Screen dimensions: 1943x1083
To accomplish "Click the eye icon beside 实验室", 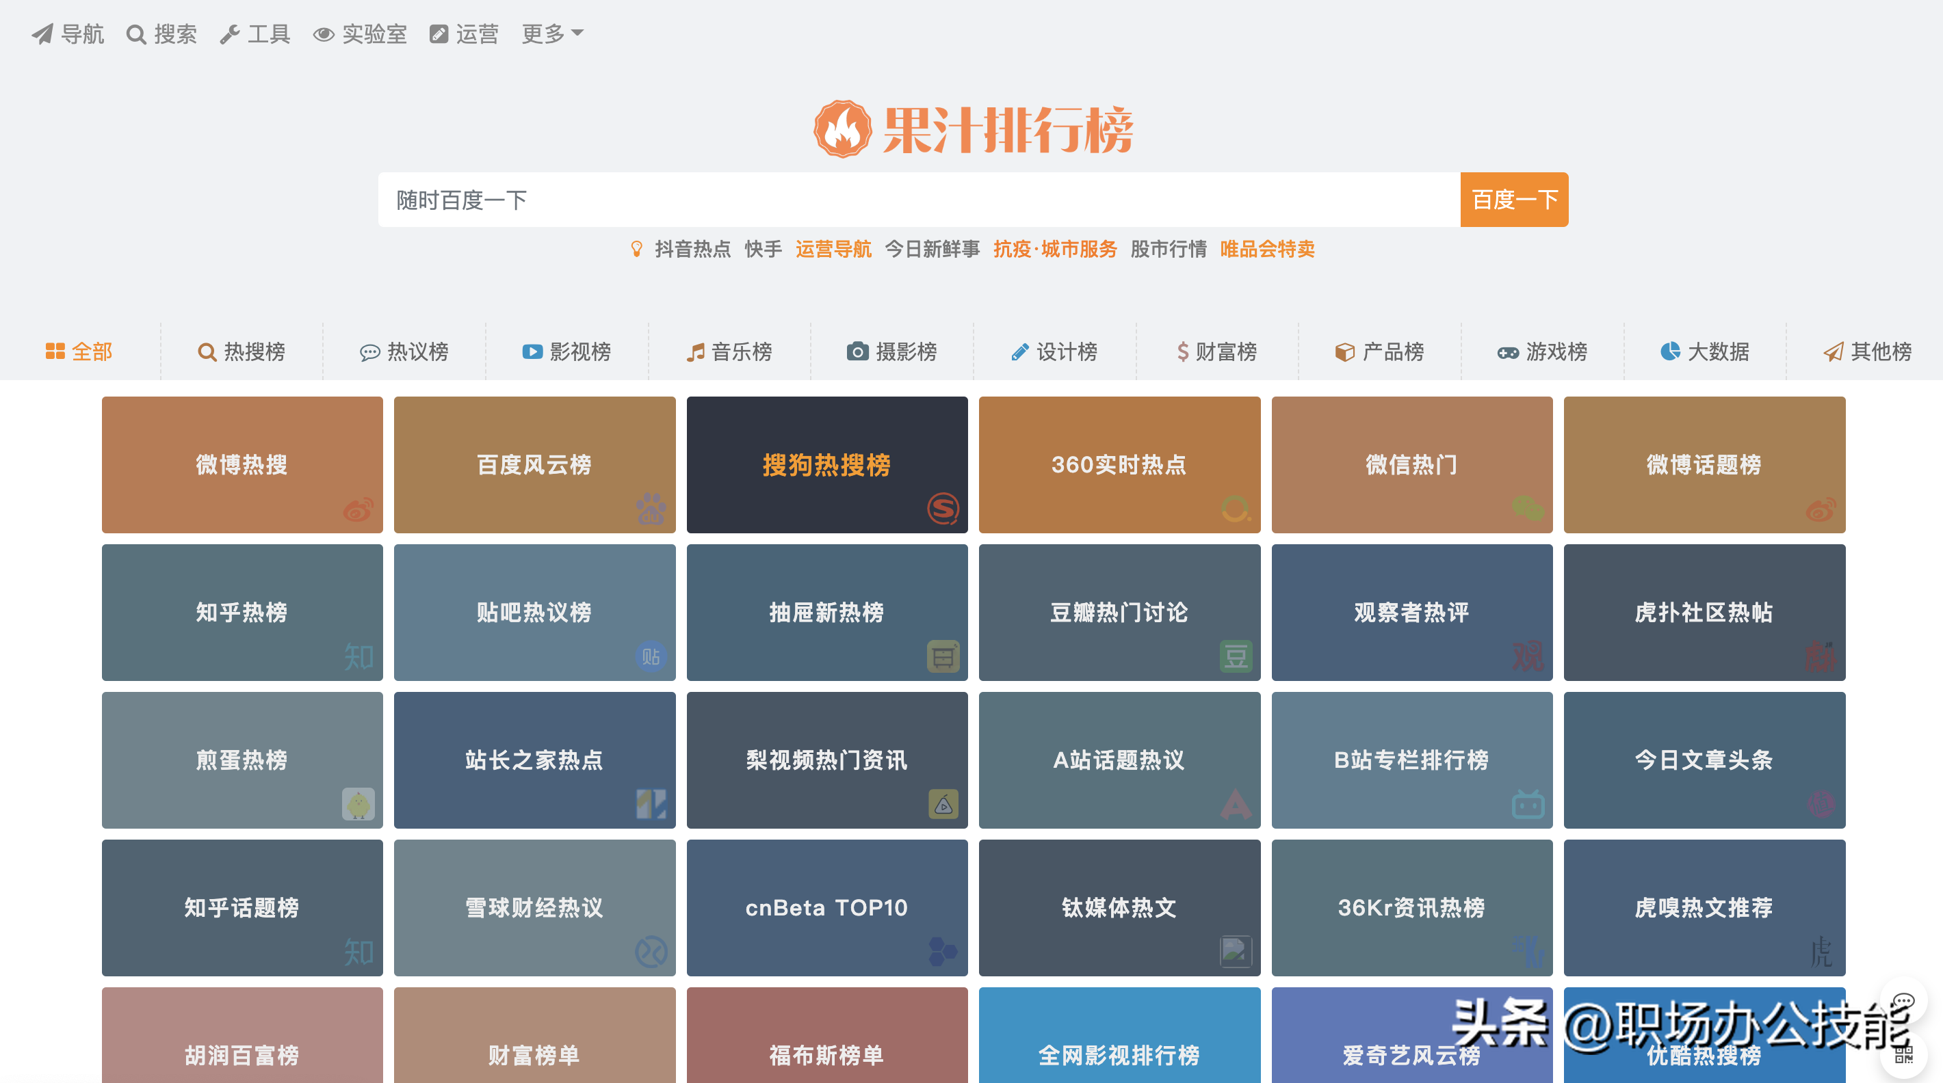I will (324, 35).
